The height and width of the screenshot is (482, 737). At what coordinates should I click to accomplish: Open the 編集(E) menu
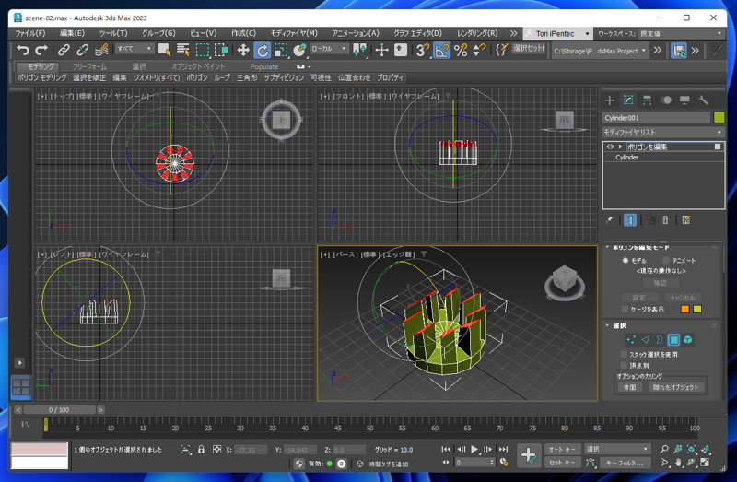(72, 33)
